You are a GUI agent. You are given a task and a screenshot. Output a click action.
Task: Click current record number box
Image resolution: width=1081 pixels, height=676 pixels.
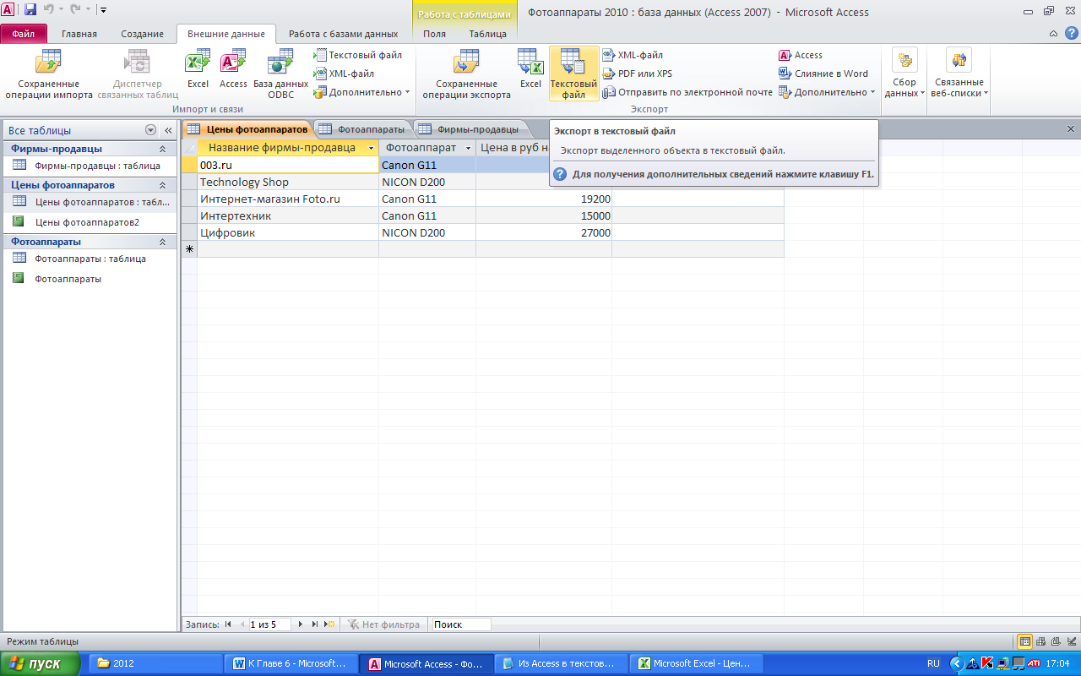click(269, 624)
